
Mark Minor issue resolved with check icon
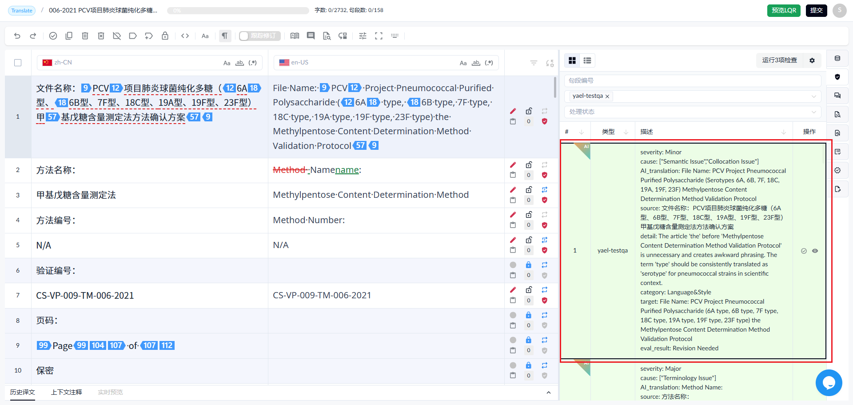click(804, 251)
